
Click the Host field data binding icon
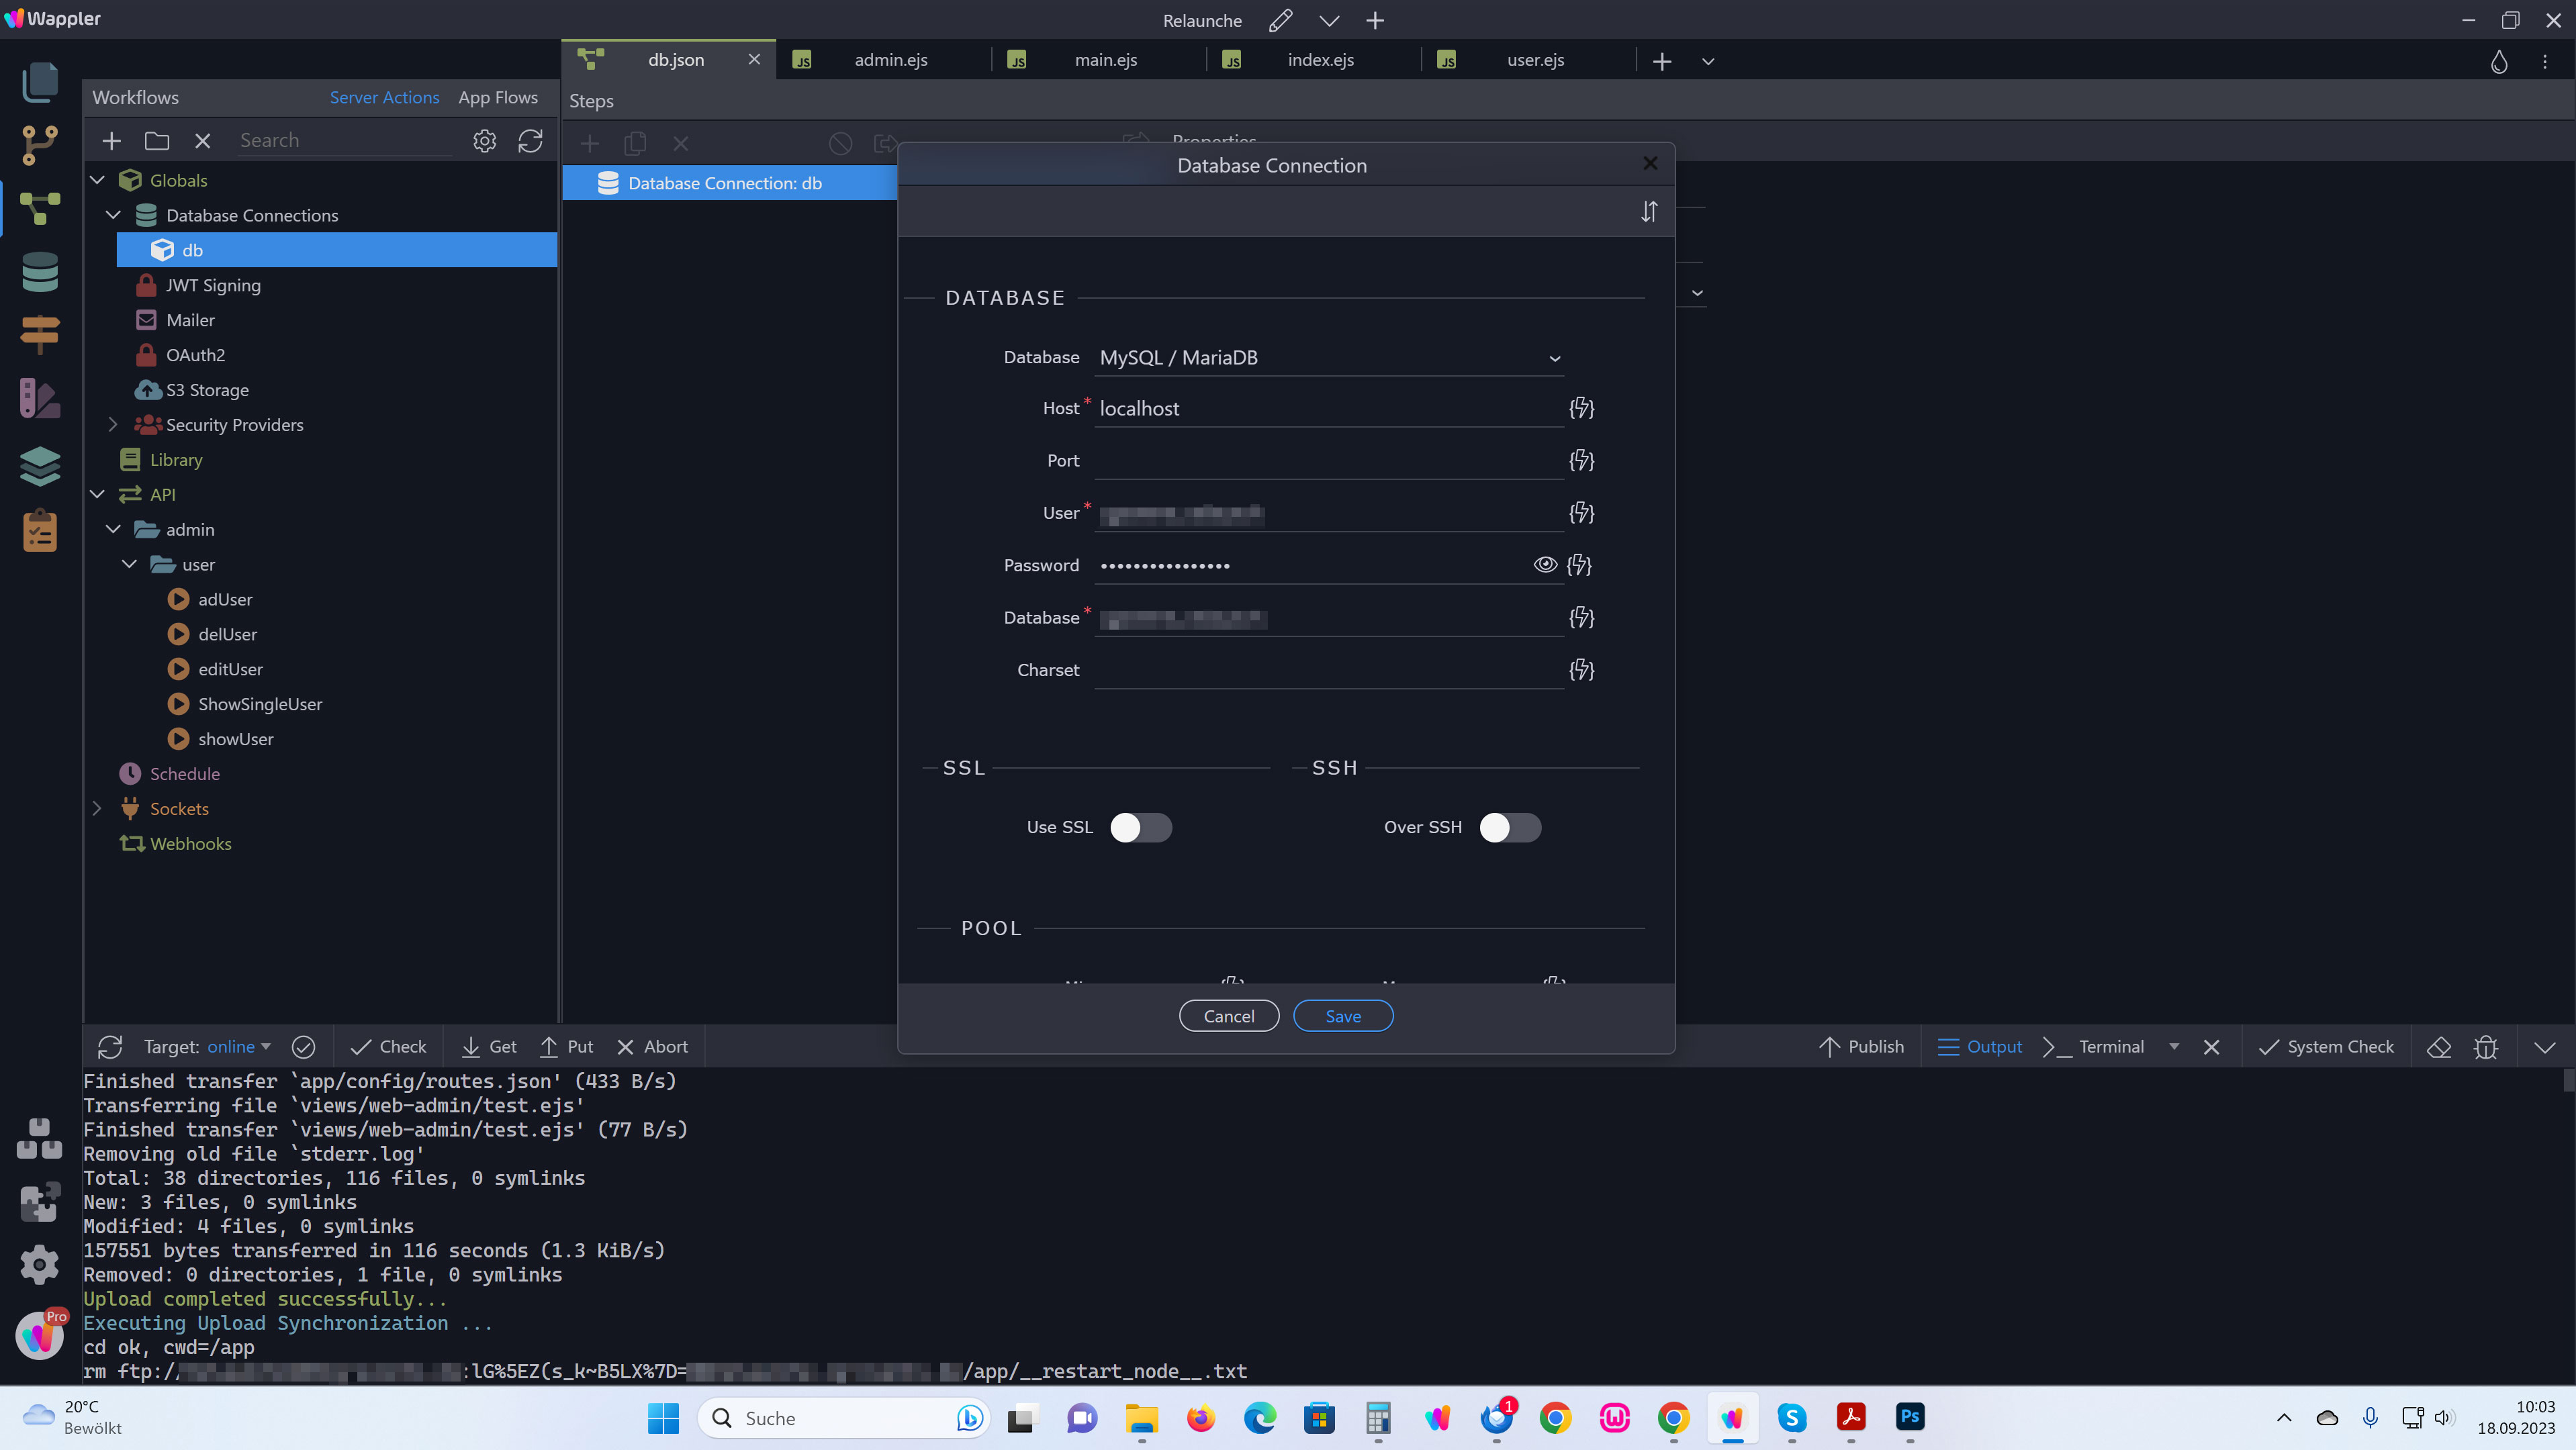tap(1581, 407)
